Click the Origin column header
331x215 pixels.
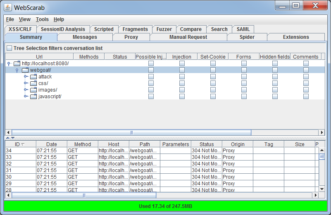click(x=238, y=144)
